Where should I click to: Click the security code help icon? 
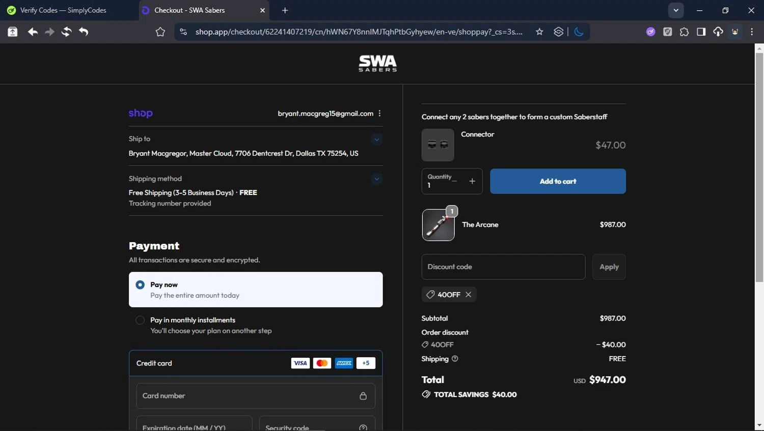pyautogui.click(x=363, y=427)
